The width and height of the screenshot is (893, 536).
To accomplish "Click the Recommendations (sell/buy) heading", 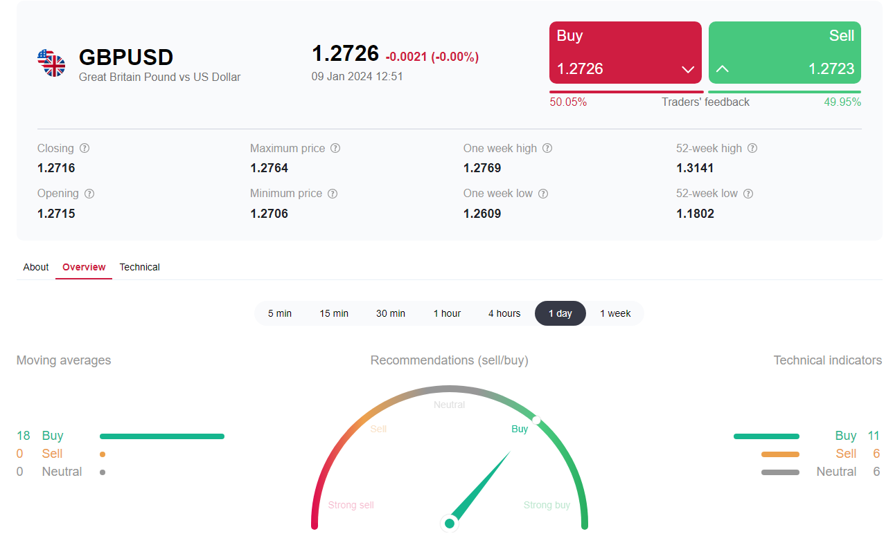I will click(x=450, y=360).
